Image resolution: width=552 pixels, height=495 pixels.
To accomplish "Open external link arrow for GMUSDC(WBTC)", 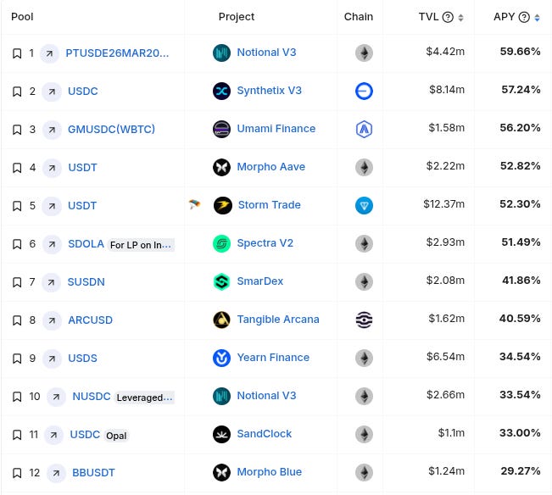I will (x=52, y=130).
